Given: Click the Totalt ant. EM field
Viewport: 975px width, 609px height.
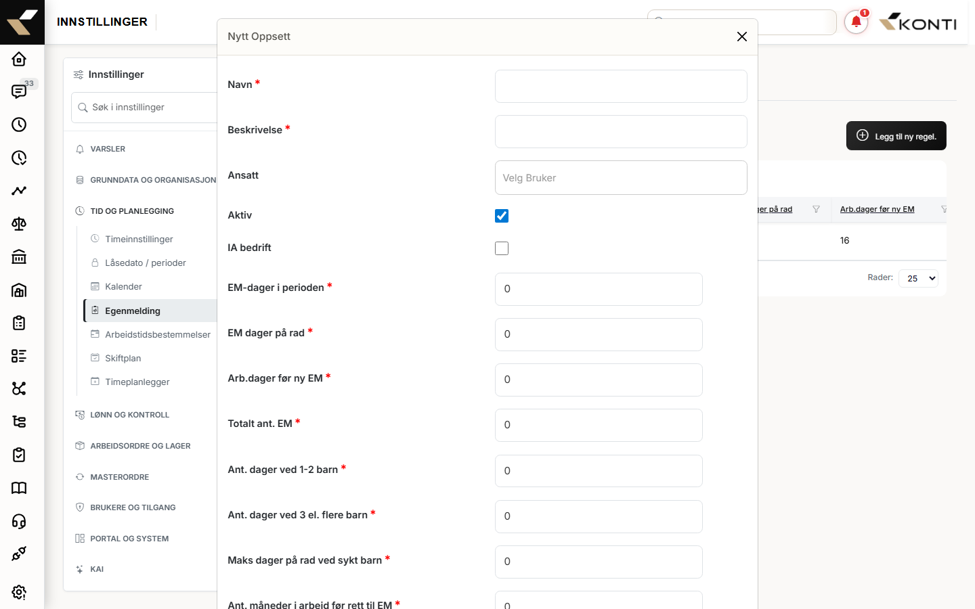Looking at the screenshot, I should 599,425.
